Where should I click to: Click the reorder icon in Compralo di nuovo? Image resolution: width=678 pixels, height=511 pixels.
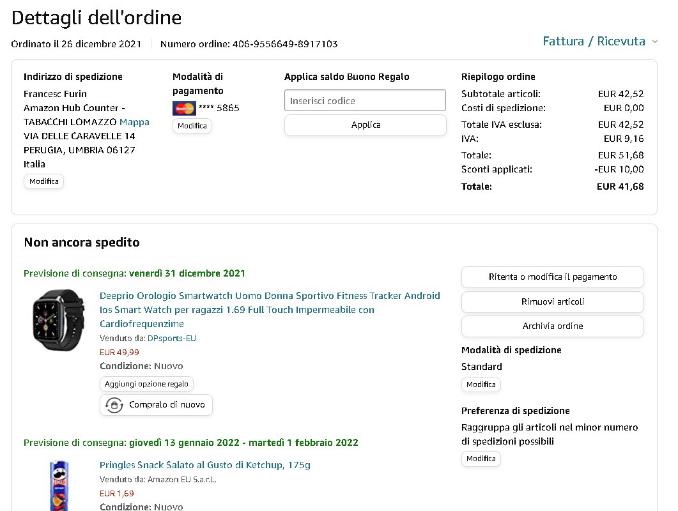[x=114, y=405]
